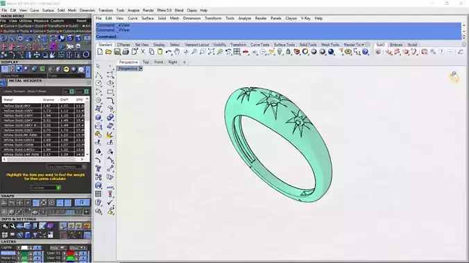Click the green Calculate go button
The image size is (469, 263).
coord(58,188)
